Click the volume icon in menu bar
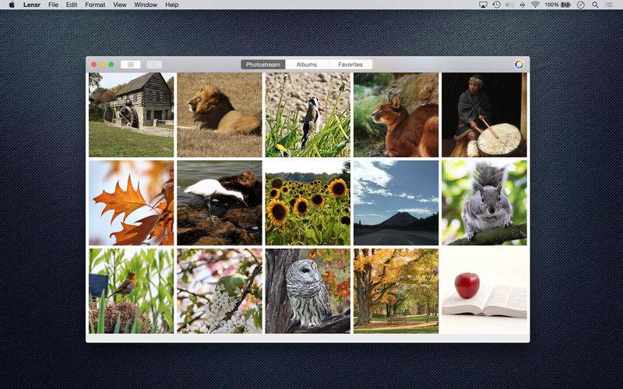Image resolution: width=623 pixels, height=389 pixels. pos(509,5)
